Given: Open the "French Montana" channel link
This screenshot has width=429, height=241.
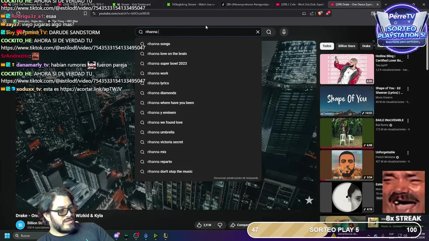Looking at the screenshot, I should (x=385, y=157).
